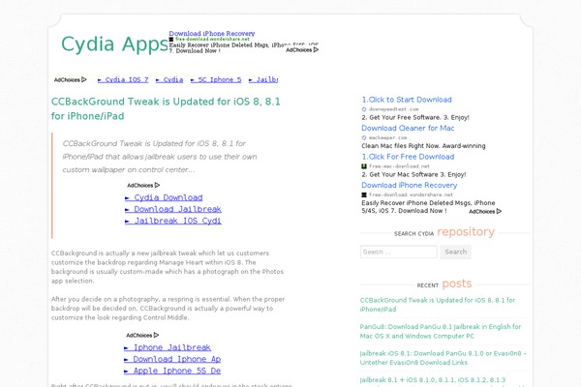The height and width of the screenshot is (387, 581).
Task: Click the Jailbreak IOS Cydi link
Action: click(173, 222)
